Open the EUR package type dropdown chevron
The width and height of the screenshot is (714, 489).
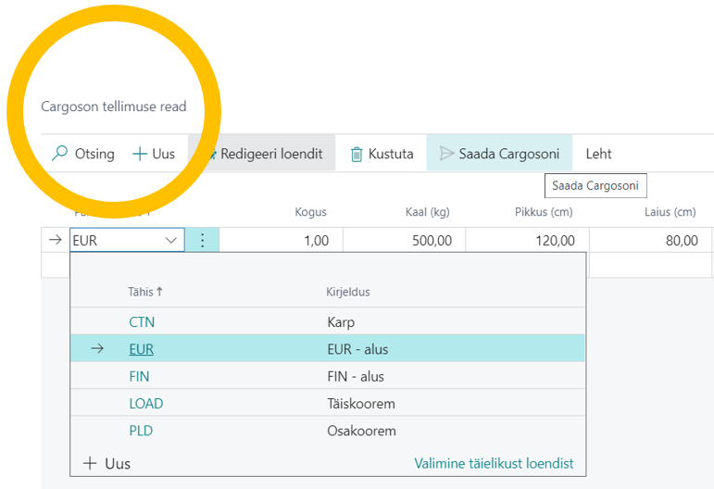(x=171, y=241)
